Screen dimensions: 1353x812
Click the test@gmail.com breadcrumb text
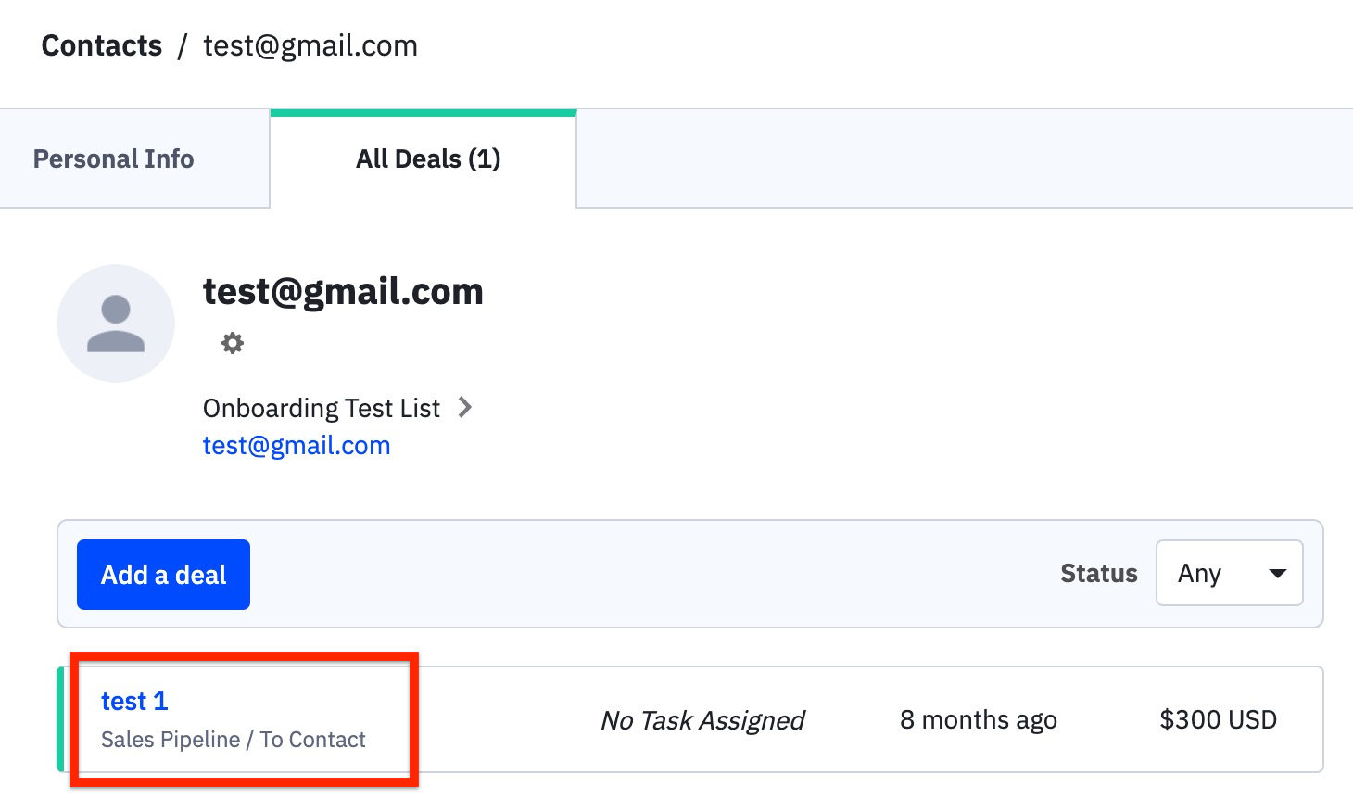(x=310, y=45)
